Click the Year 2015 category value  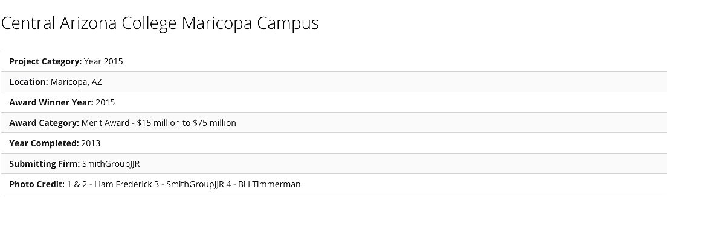coord(103,61)
